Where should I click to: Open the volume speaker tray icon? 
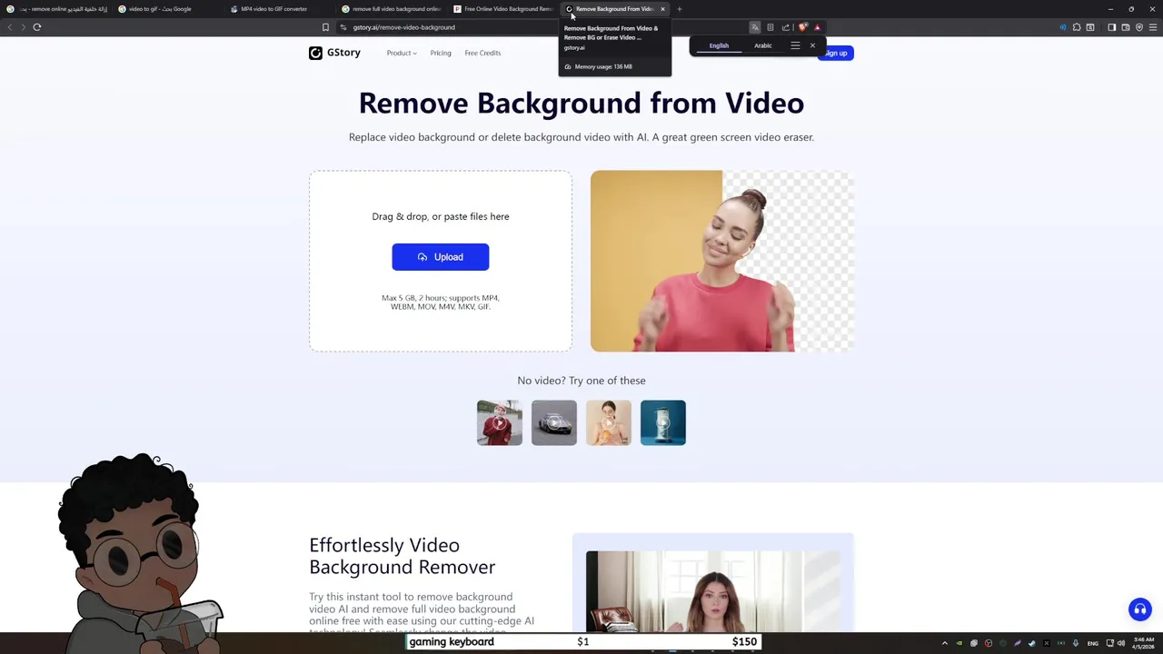click(x=1122, y=643)
